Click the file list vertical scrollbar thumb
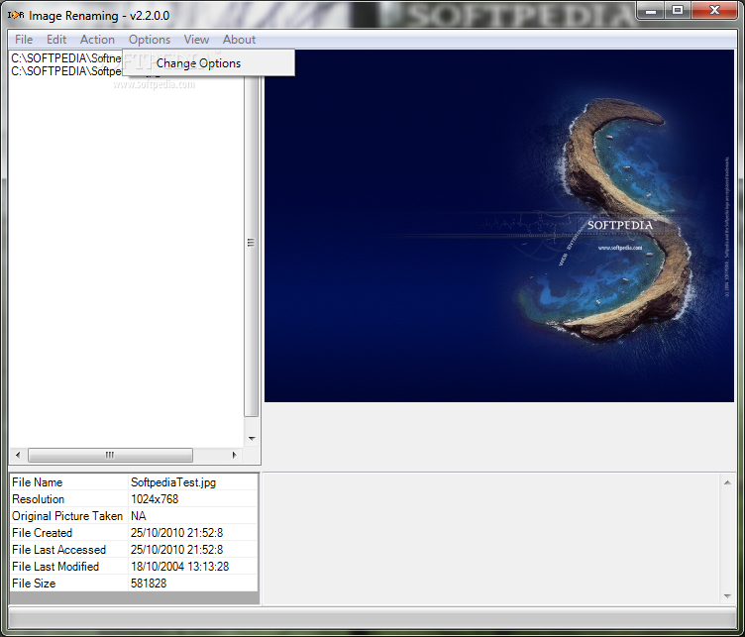 pyautogui.click(x=252, y=243)
